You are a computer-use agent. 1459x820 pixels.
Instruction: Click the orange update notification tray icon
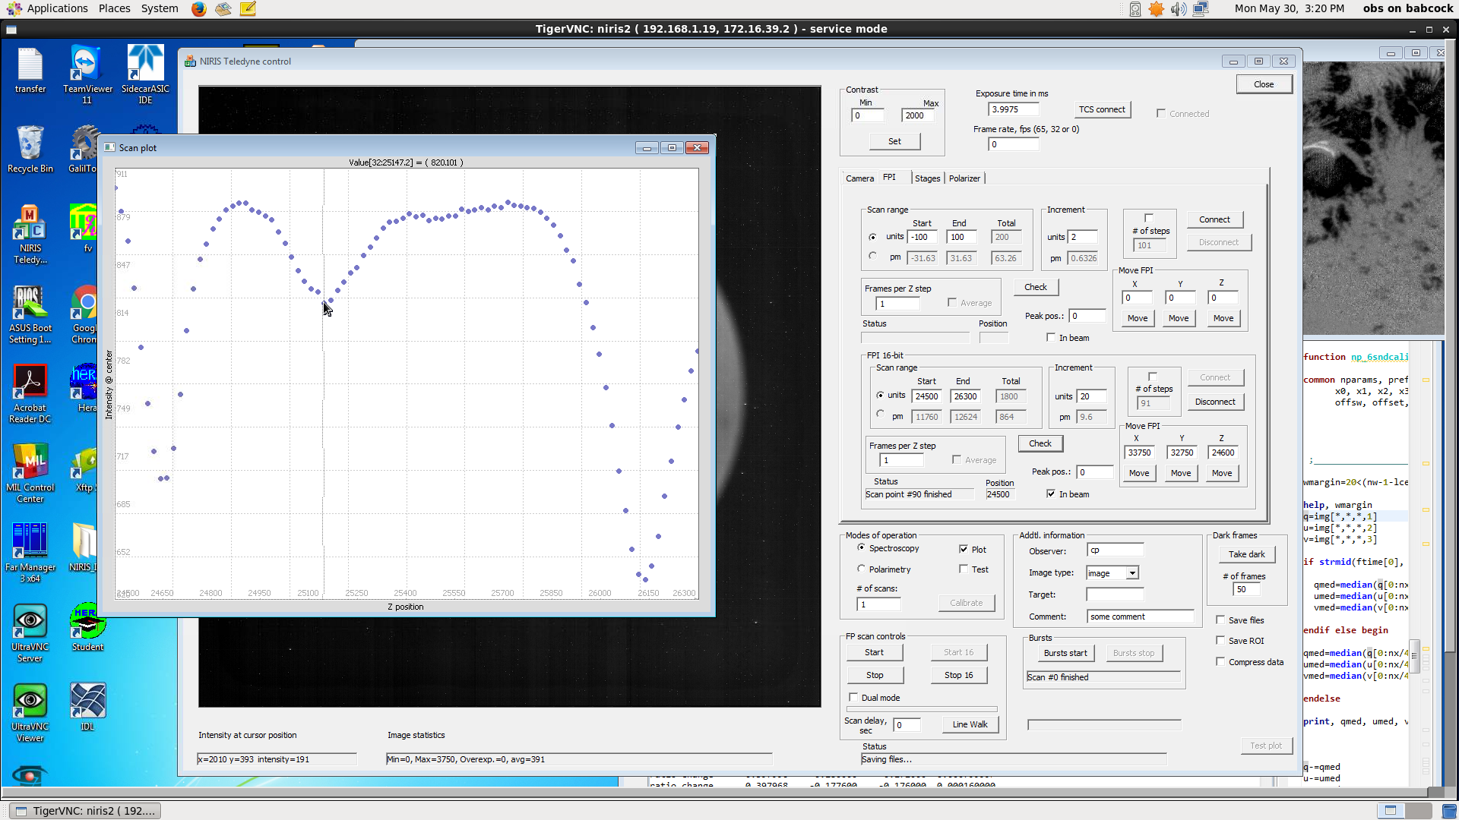point(1156,9)
